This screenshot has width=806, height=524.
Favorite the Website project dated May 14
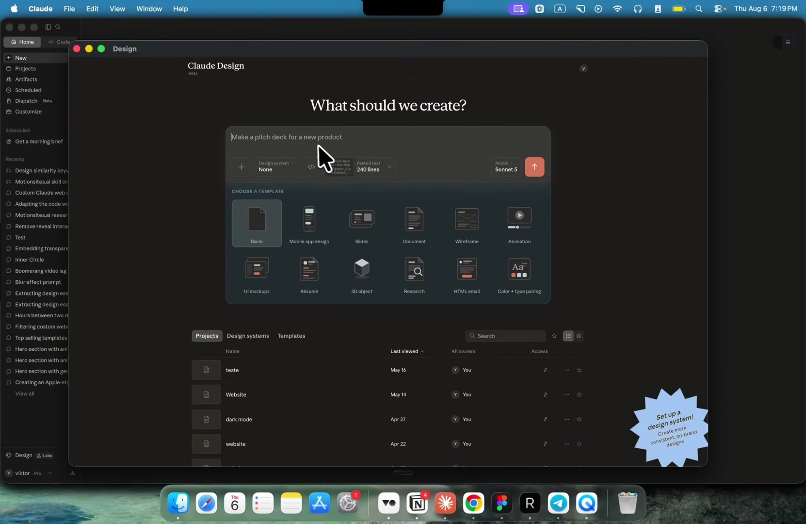click(x=579, y=394)
